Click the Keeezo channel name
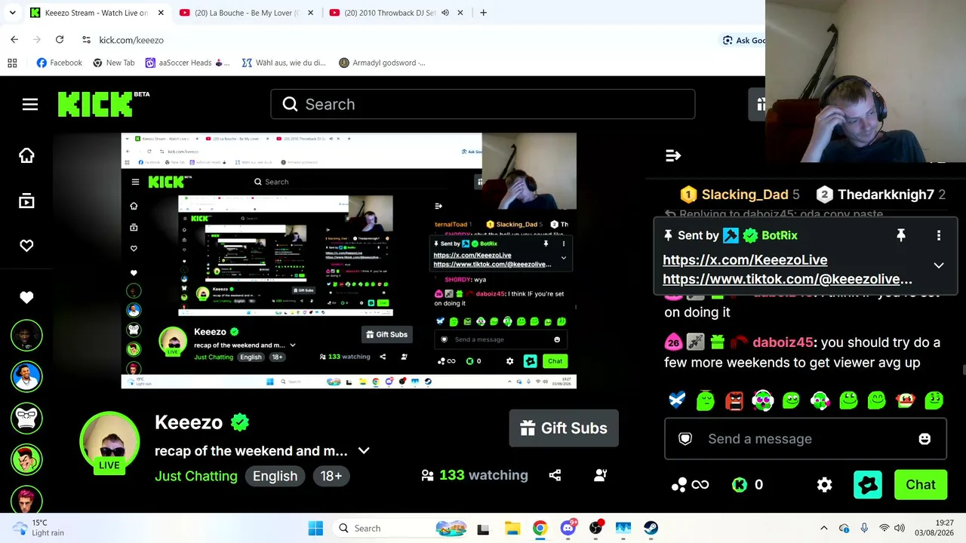The height and width of the screenshot is (543, 966). [189, 422]
